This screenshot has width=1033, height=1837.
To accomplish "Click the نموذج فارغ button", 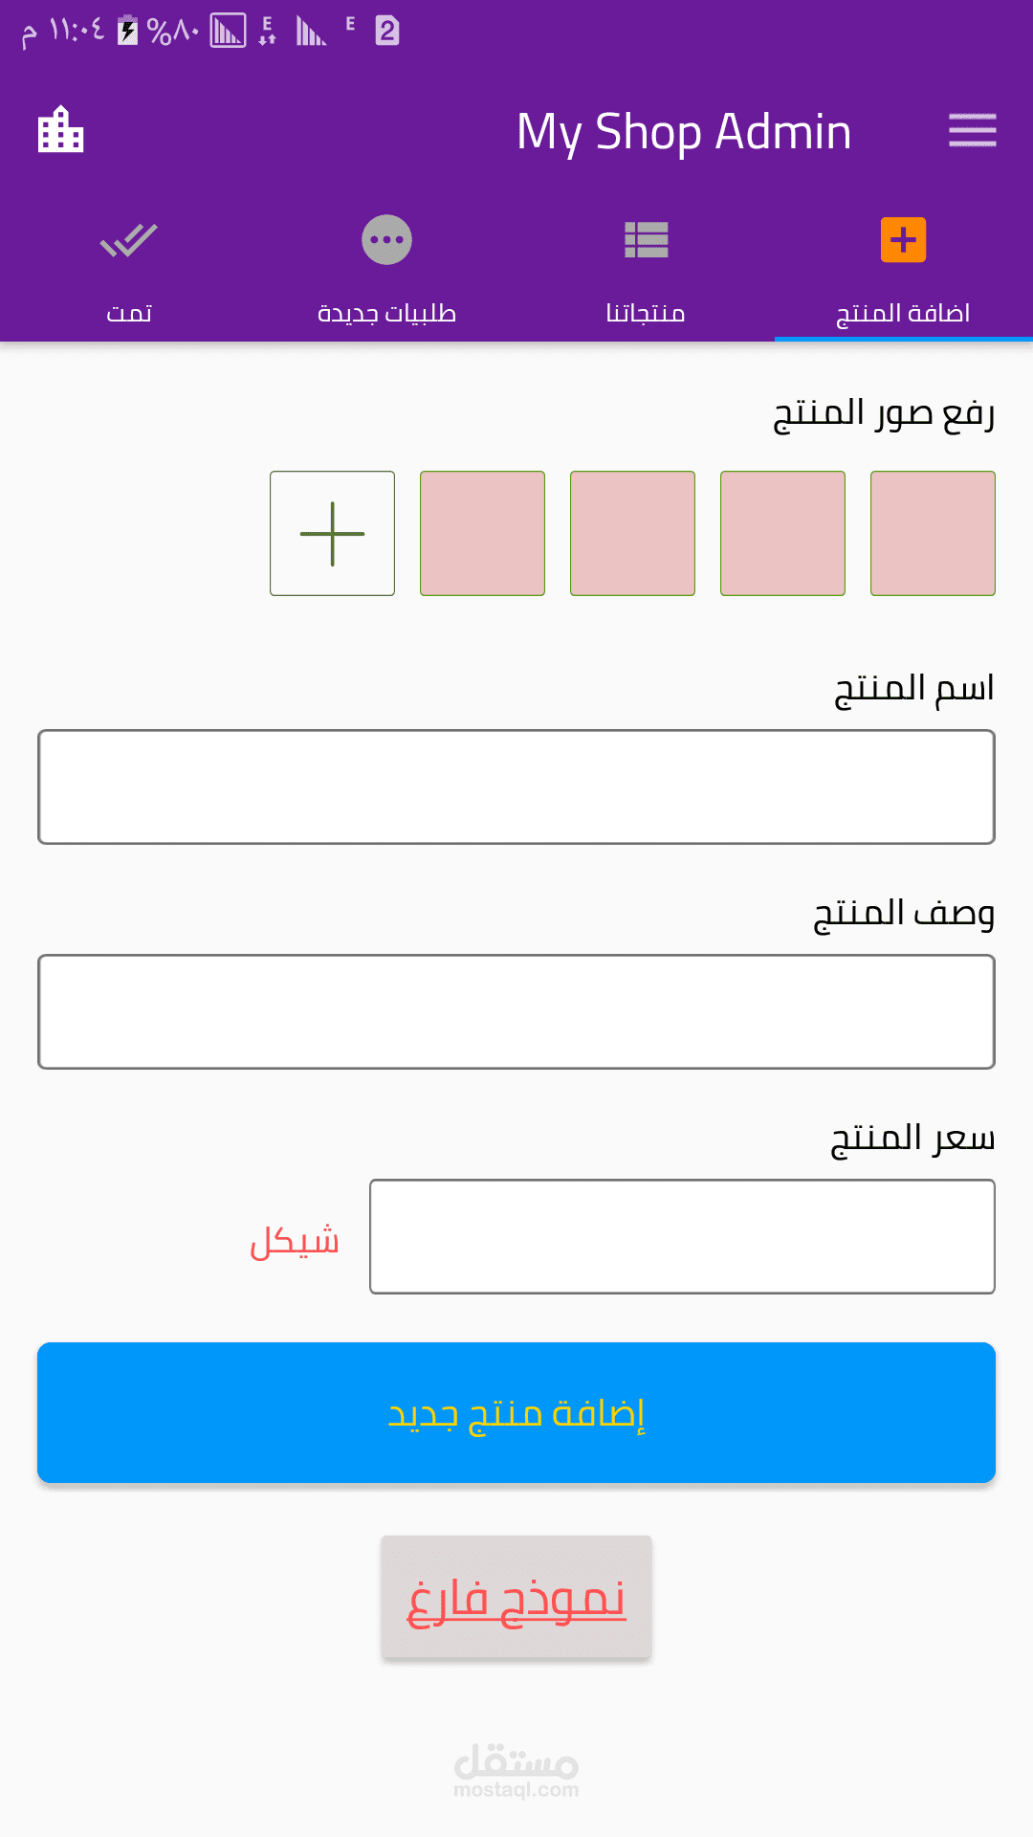I will [516, 1597].
